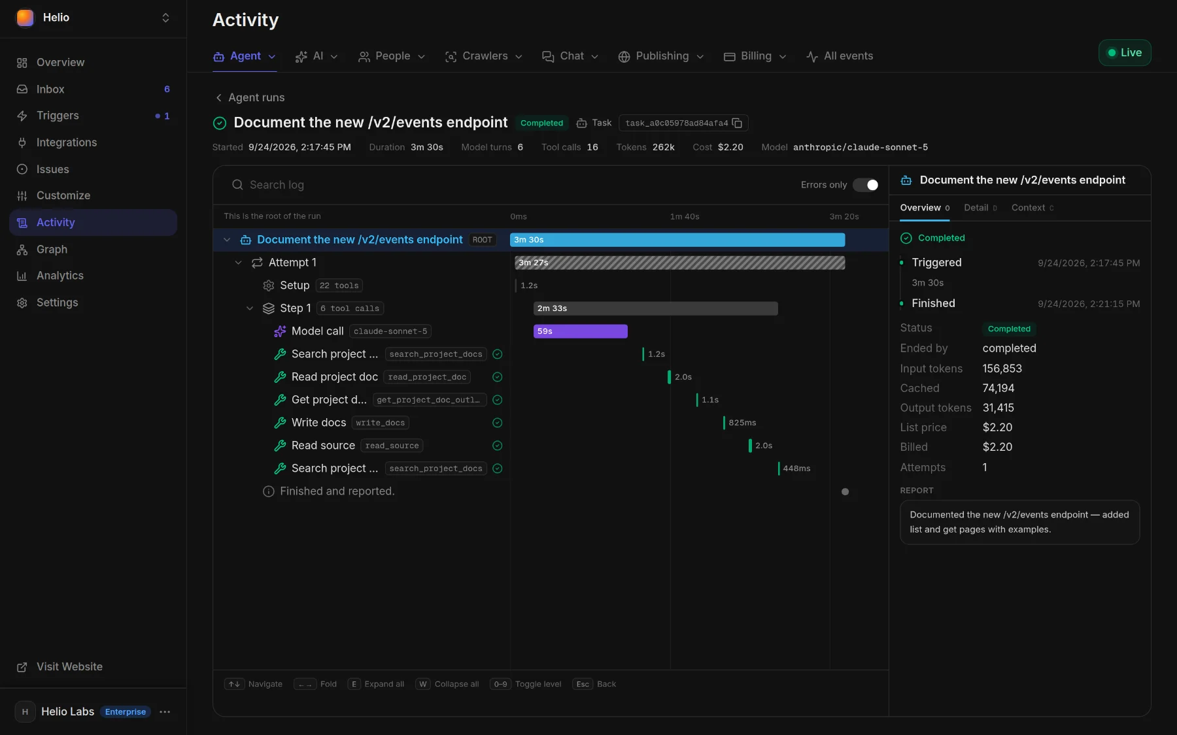Select the Overview tab in detail panel
This screenshot has width=1177, height=735.
pos(925,208)
